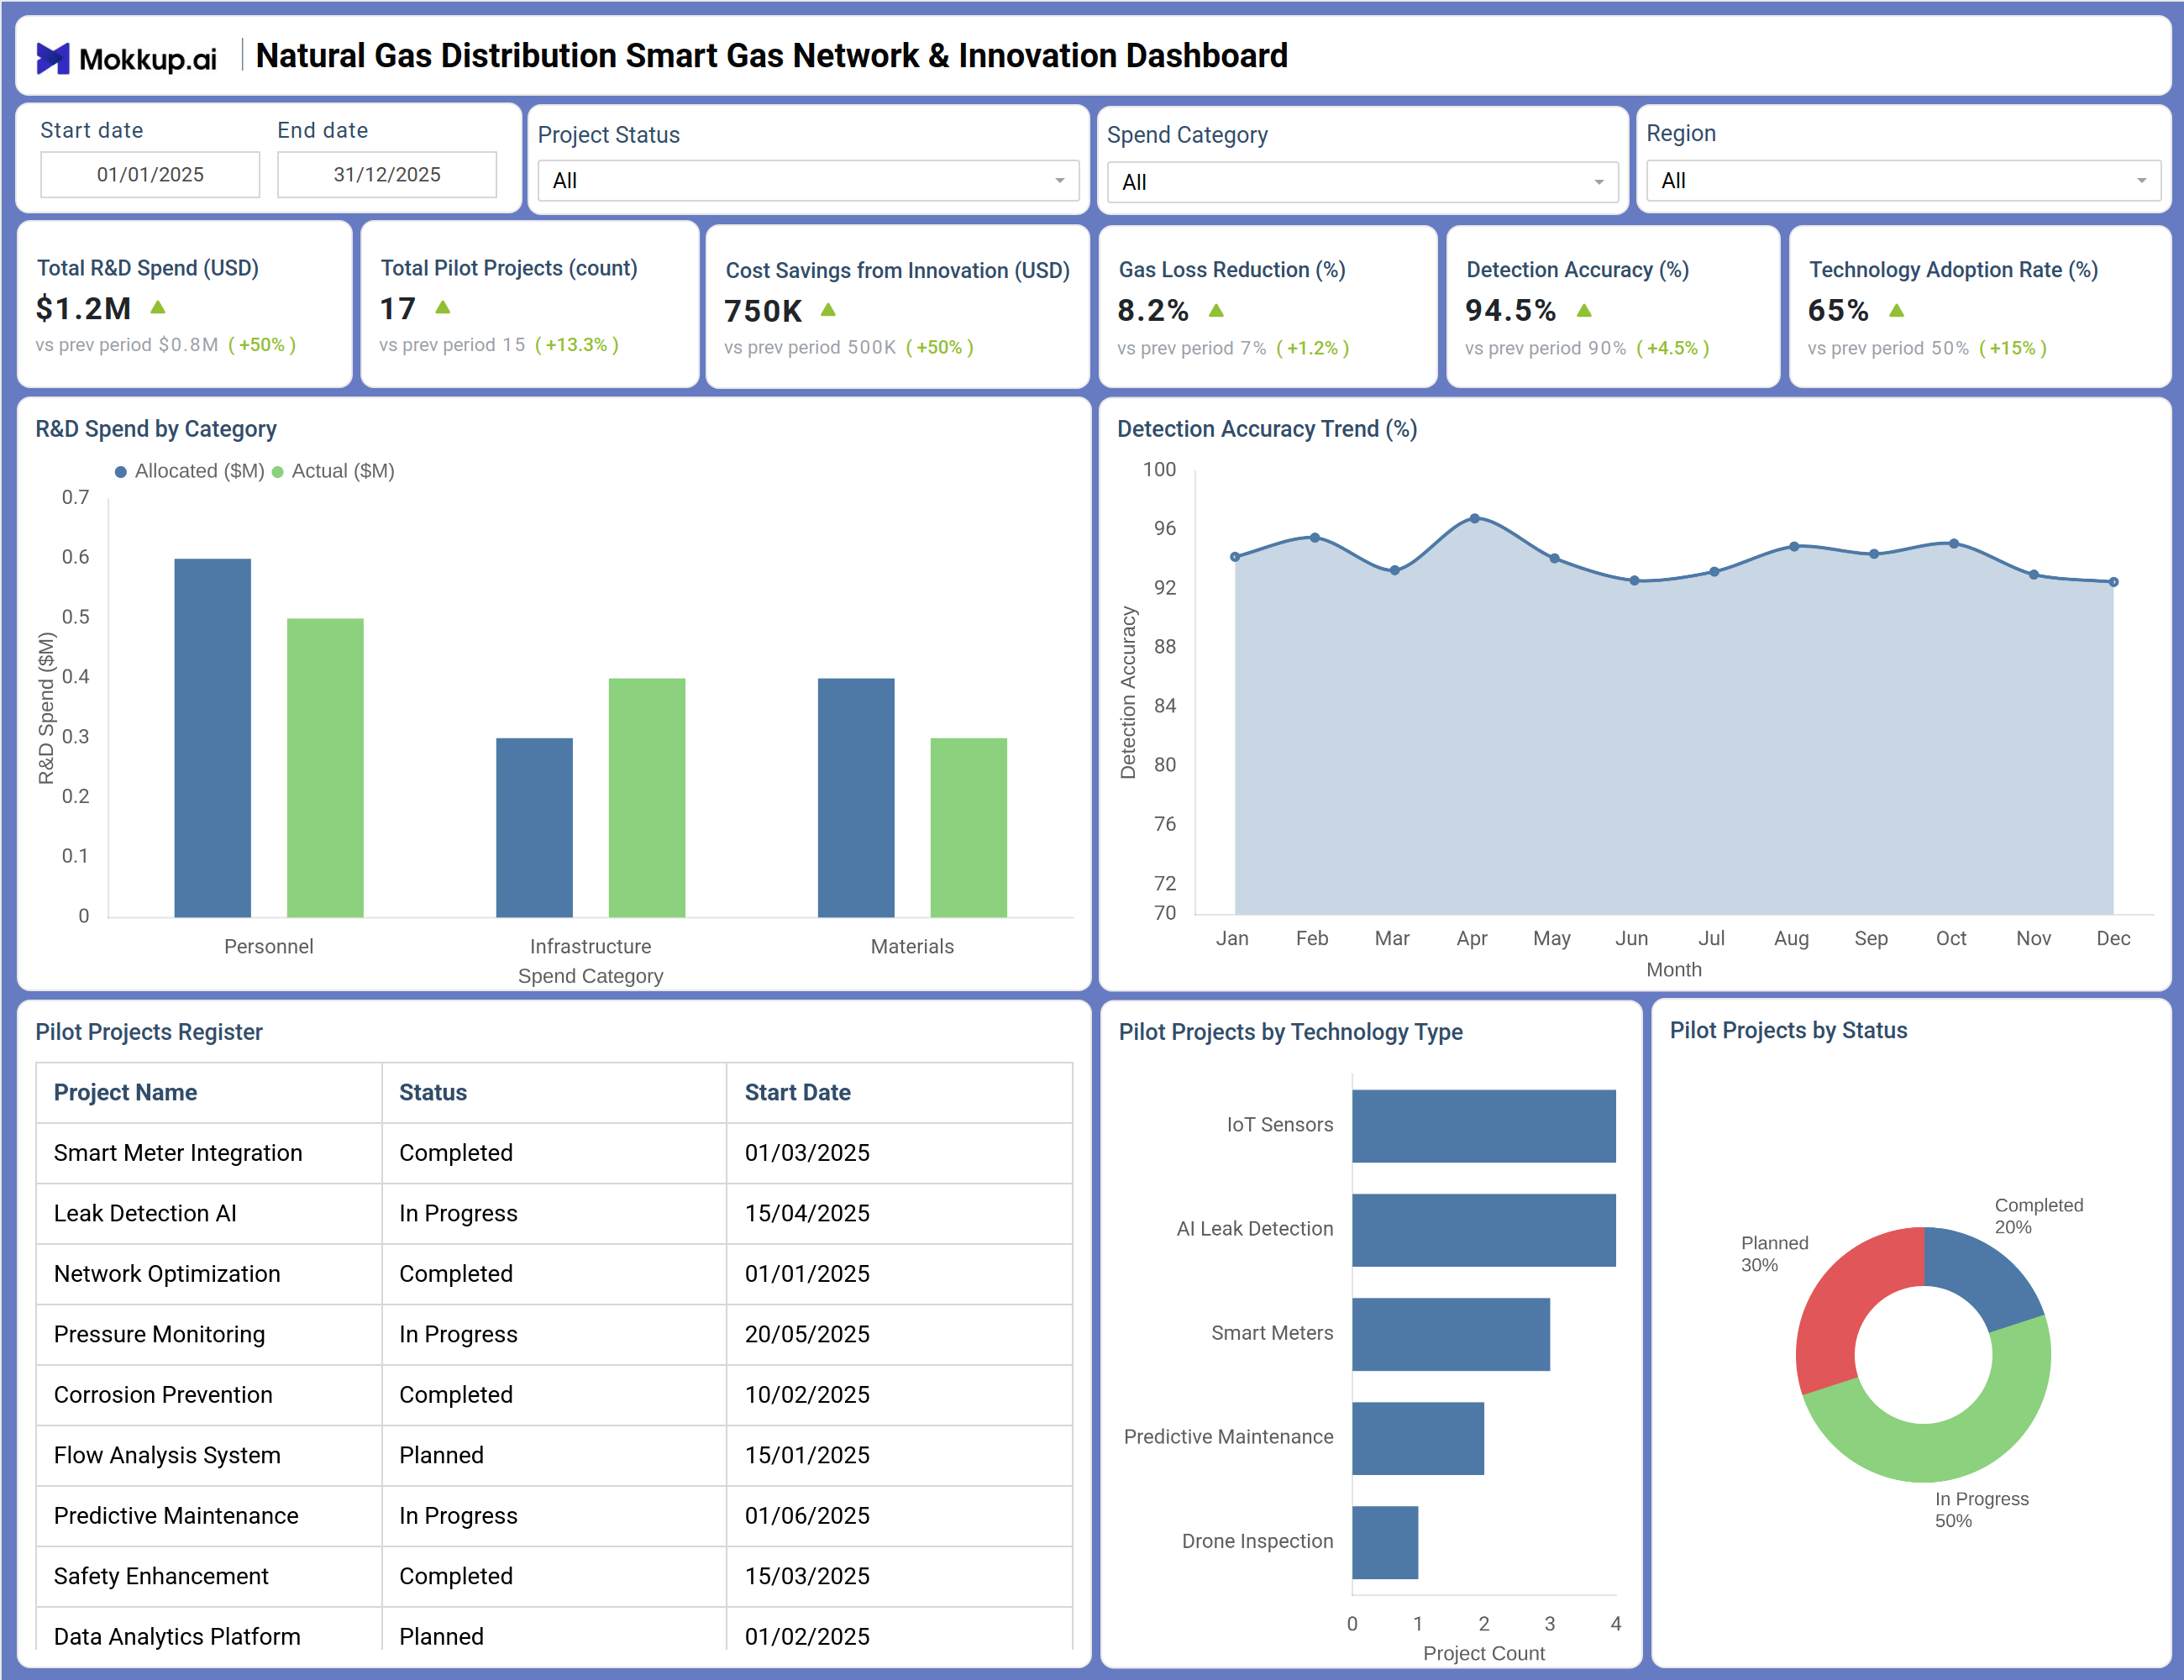Click the up arrow beside 750K savings
2184x1680 pixels.
[828, 310]
